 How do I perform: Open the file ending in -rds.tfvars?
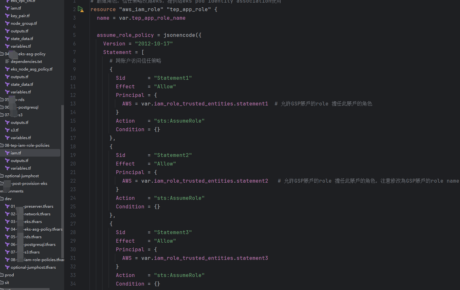pyautogui.click(x=33, y=237)
